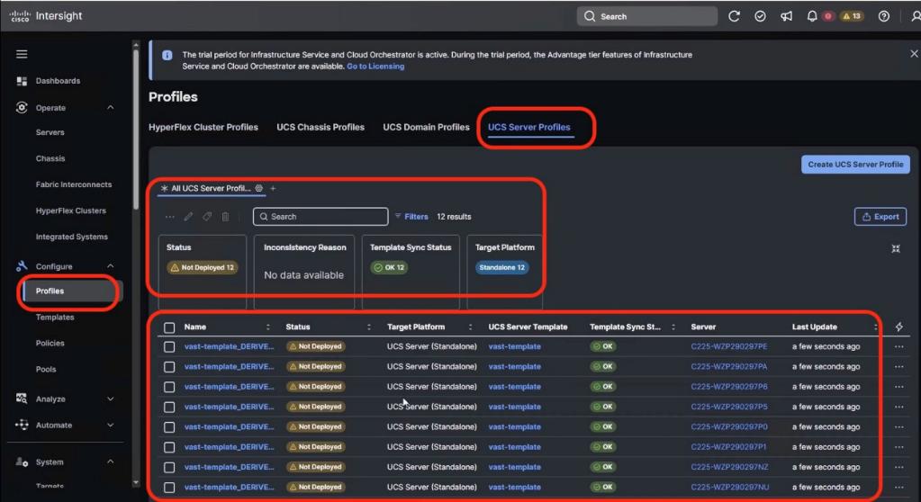
Task: Focus the global Search box in header
Action: point(646,16)
